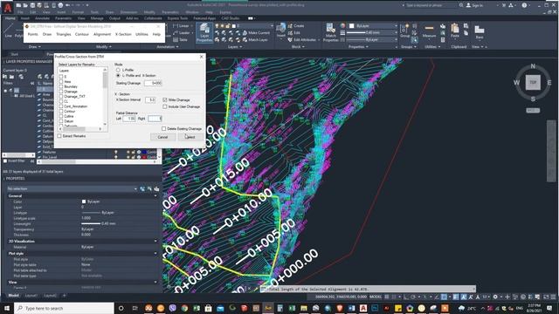Open the AutoCAD icon on the taskbar
This screenshot has width=559, height=314.
click(x=363, y=308)
